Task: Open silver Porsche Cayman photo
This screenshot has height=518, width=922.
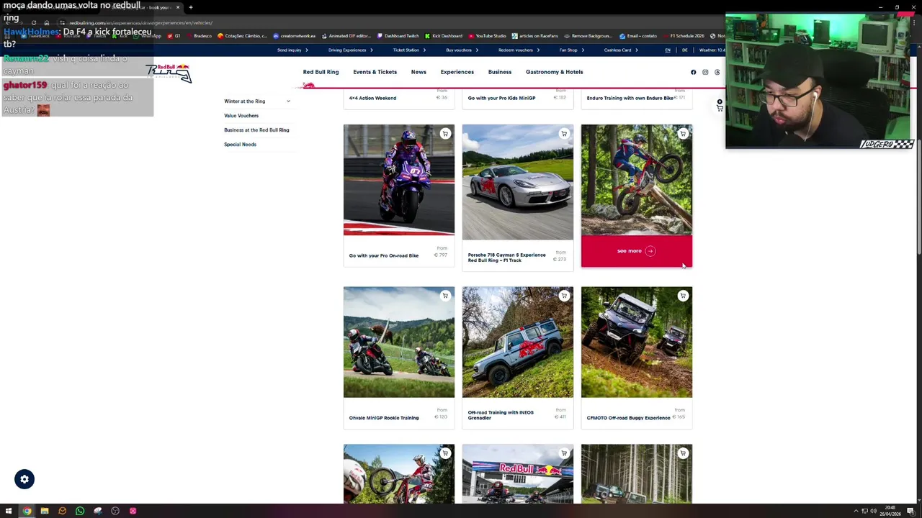Action: point(518,182)
